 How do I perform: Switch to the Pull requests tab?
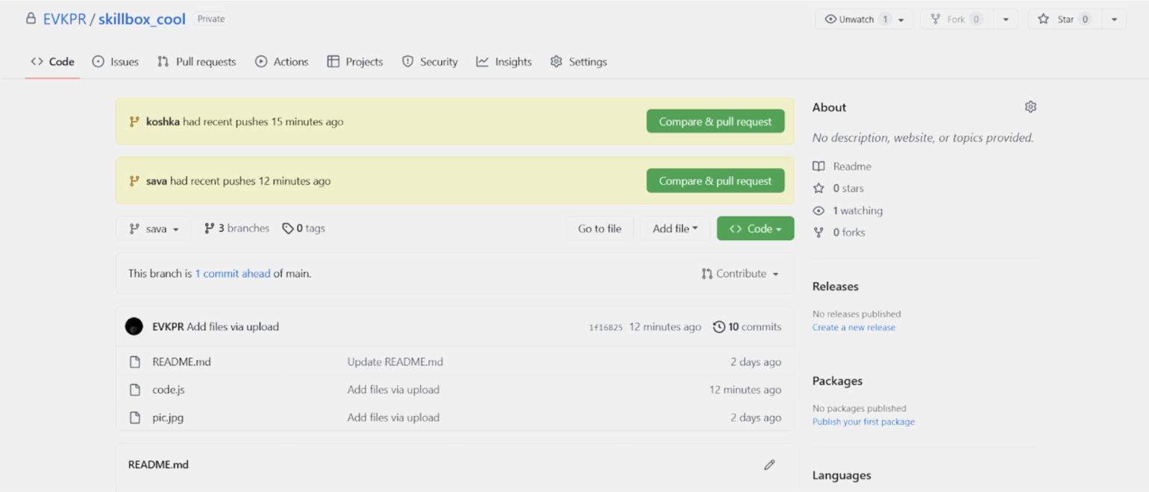(x=197, y=62)
